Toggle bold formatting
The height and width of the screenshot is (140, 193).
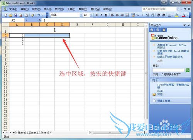click(x=96, y=15)
